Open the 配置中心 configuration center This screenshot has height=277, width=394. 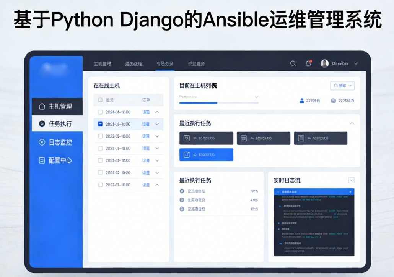click(x=57, y=160)
